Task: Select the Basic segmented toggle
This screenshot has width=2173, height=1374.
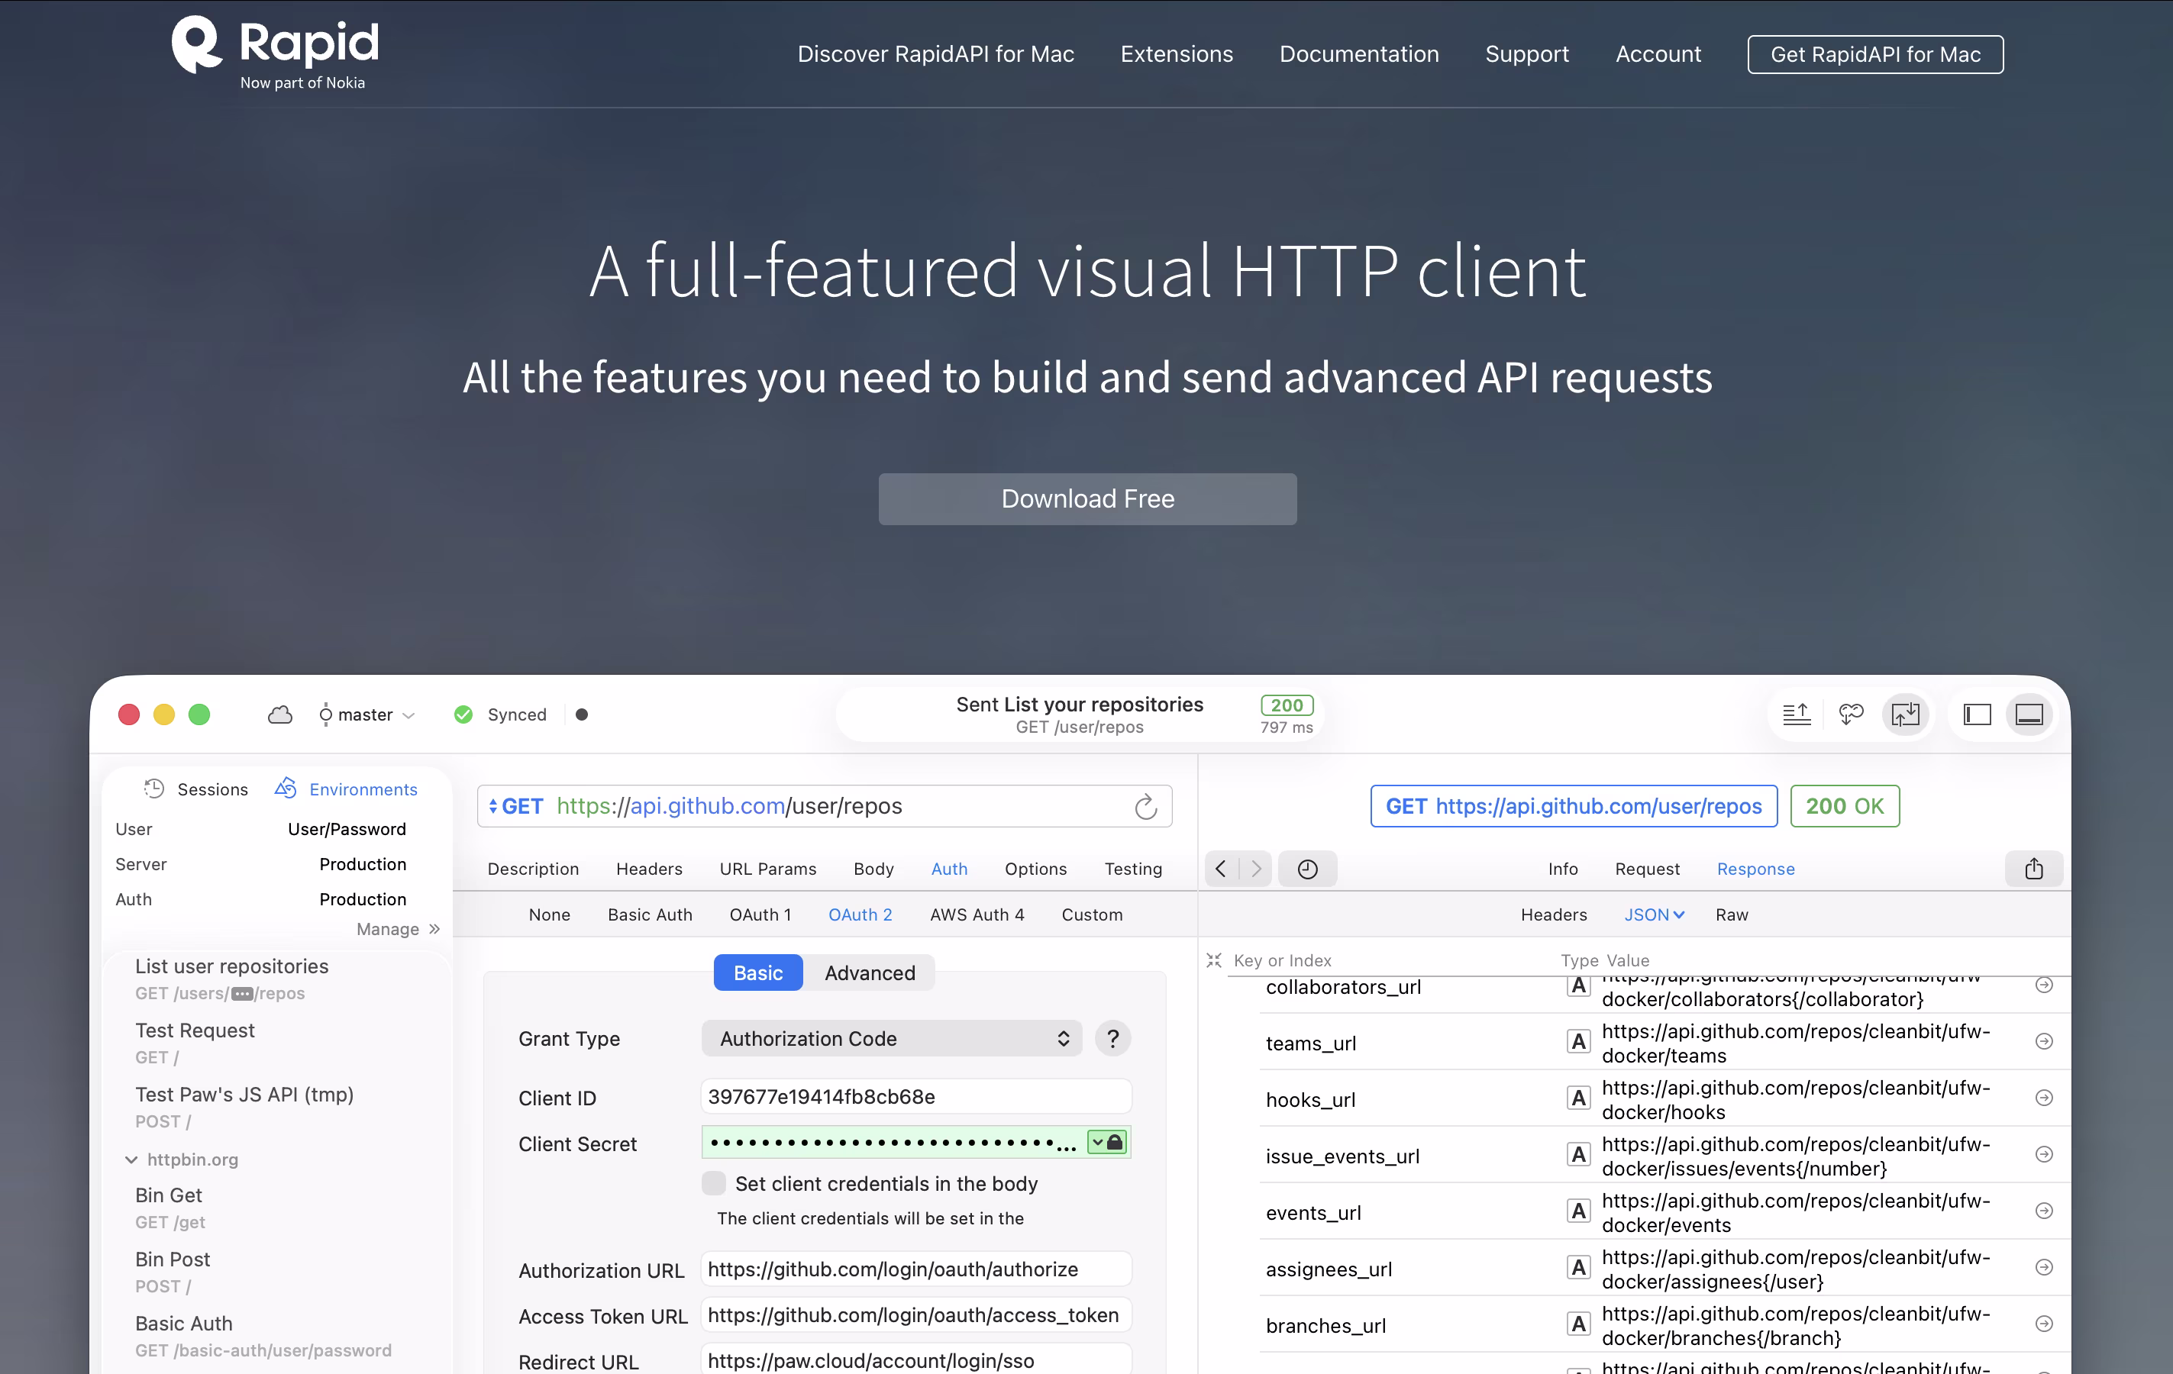Action: pyautogui.click(x=757, y=972)
